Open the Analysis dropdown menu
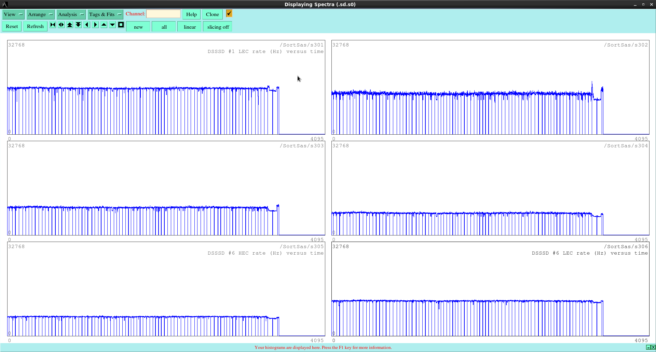 (71, 14)
